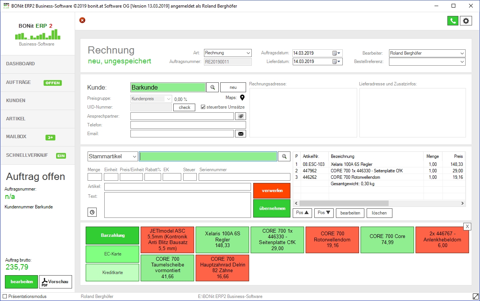Open the KUNDEN section
The image size is (480, 301).
point(38,101)
